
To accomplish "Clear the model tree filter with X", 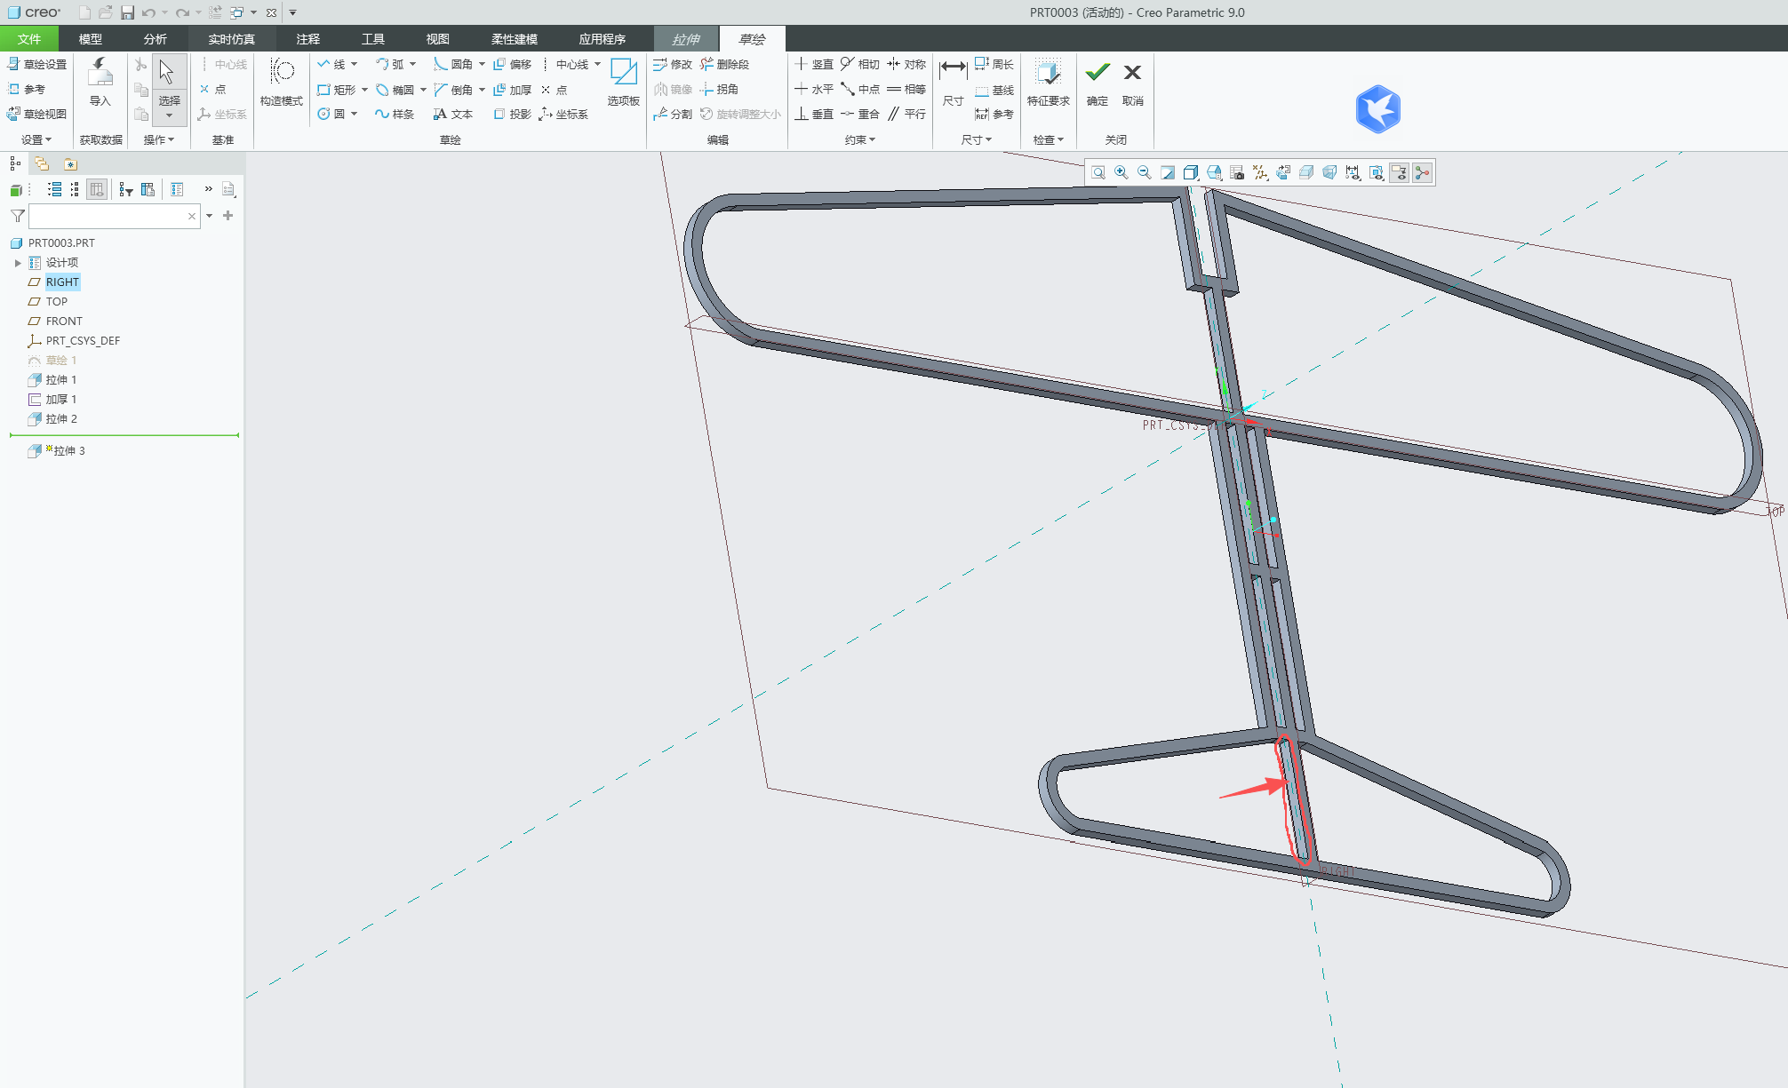I will coord(192,216).
